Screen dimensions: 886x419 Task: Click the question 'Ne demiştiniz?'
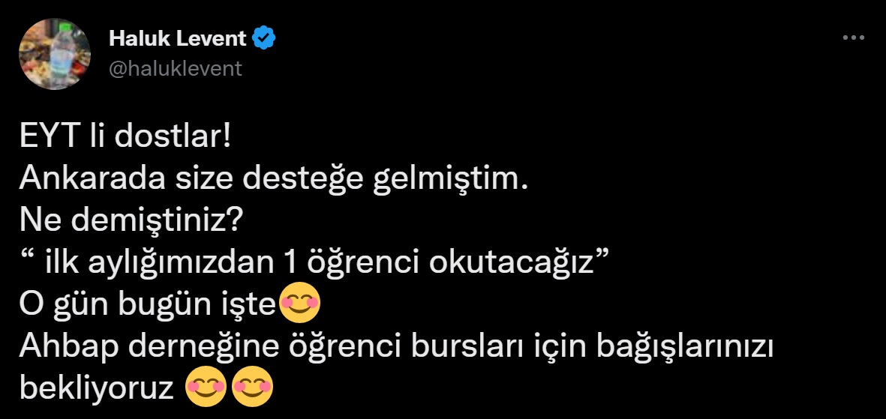tap(131, 222)
